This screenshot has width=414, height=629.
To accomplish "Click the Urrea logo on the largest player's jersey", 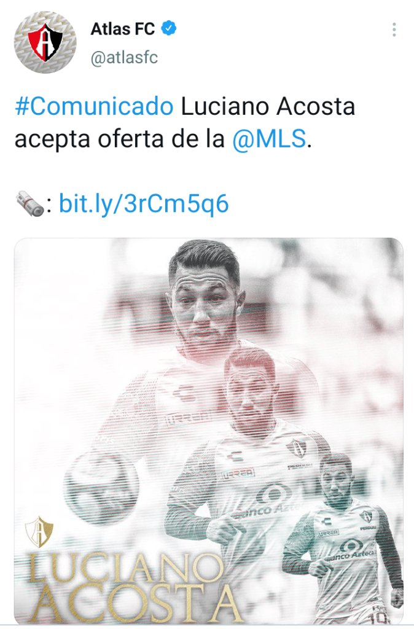I will pos(189,418).
